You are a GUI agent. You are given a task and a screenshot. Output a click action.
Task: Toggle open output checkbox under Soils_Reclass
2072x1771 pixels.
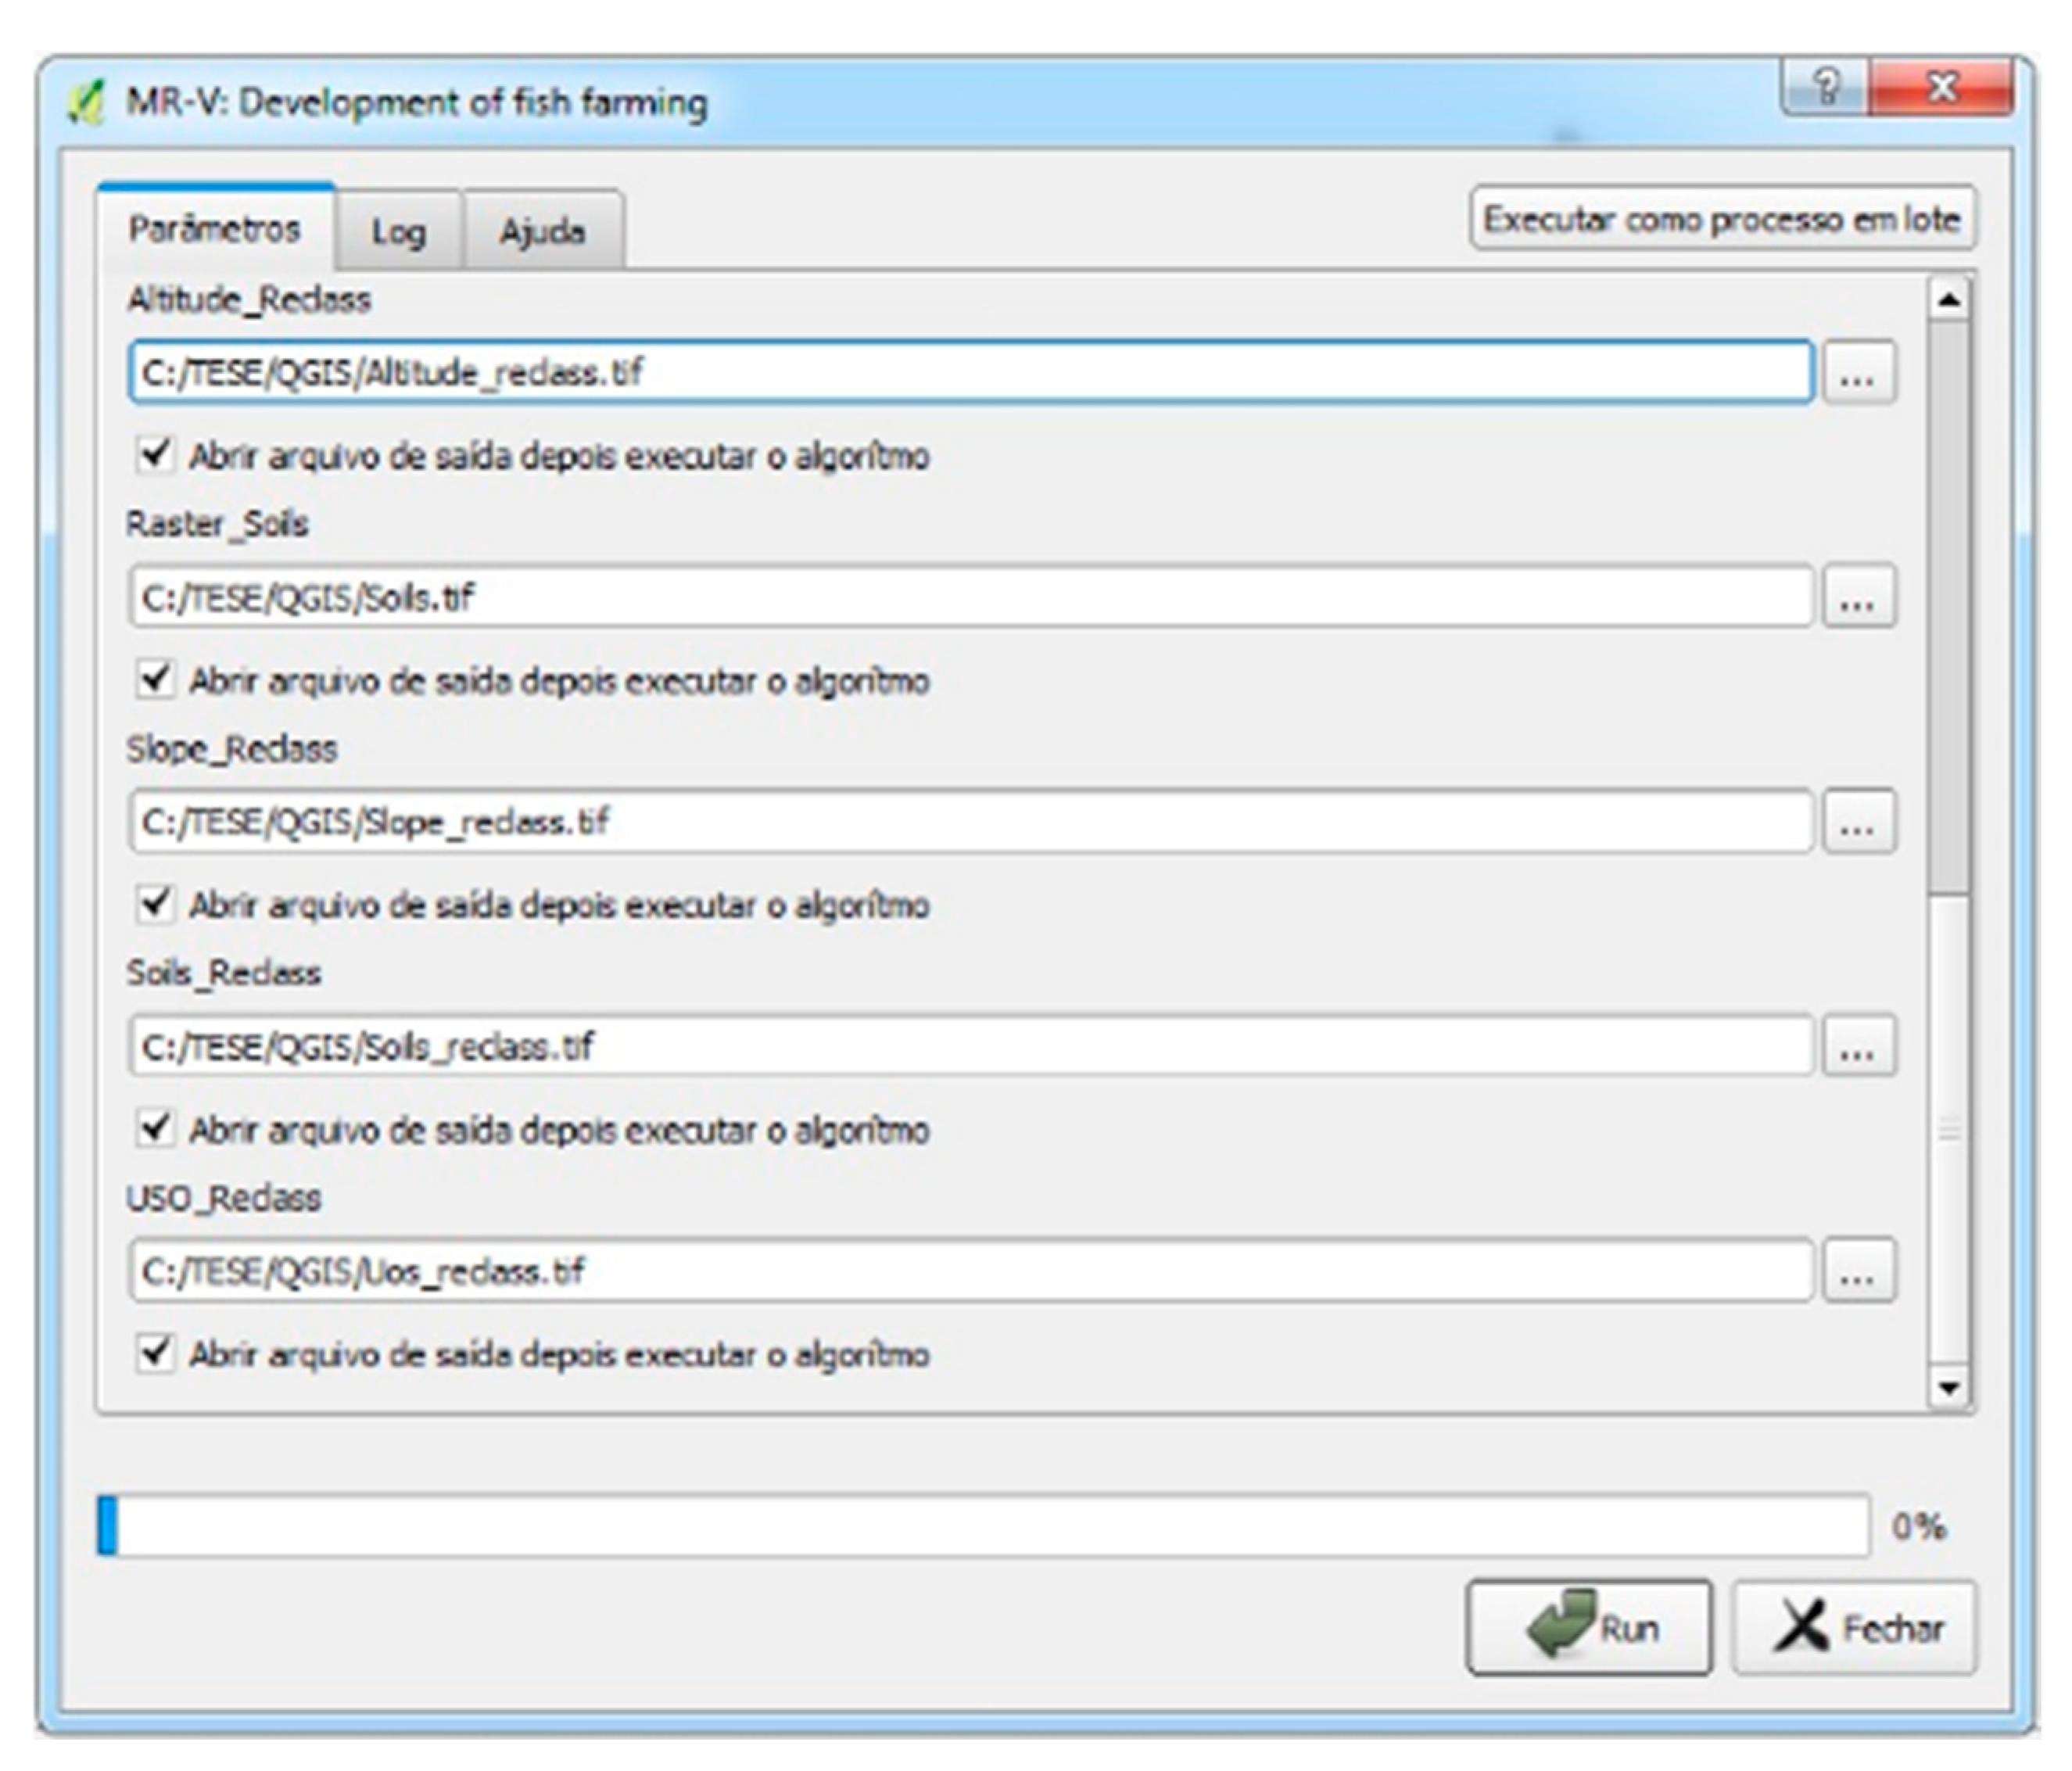coord(155,1129)
